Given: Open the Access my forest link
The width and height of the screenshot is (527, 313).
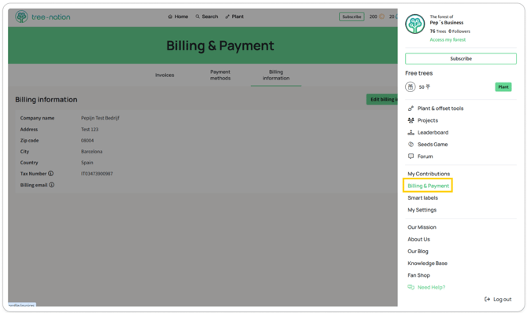Looking at the screenshot, I should (x=448, y=39).
